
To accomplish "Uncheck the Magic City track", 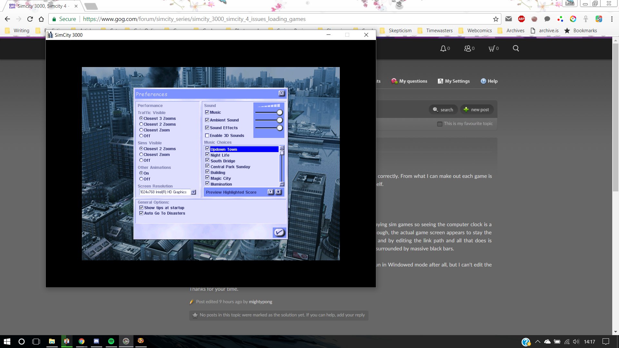I will (x=207, y=178).
